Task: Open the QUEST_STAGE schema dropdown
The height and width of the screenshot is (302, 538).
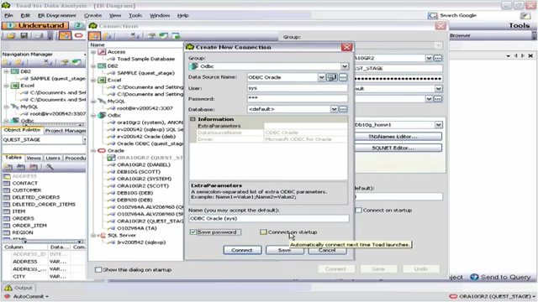Action: (x=84, y=140)
